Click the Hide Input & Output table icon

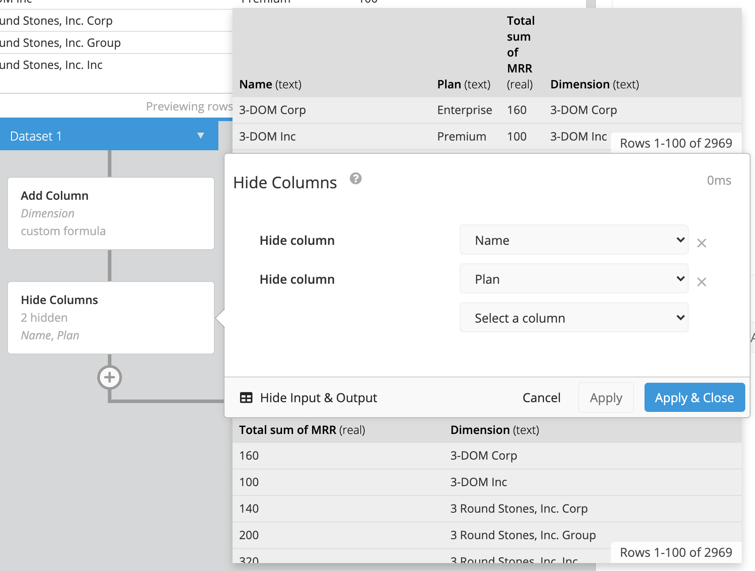coord(246,398)
